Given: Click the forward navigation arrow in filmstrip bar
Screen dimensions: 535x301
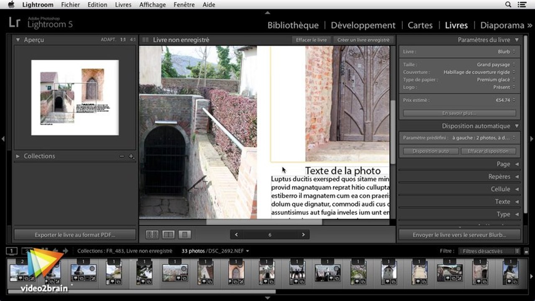Looking at the screenshot, I should click(x=65, y=251).
